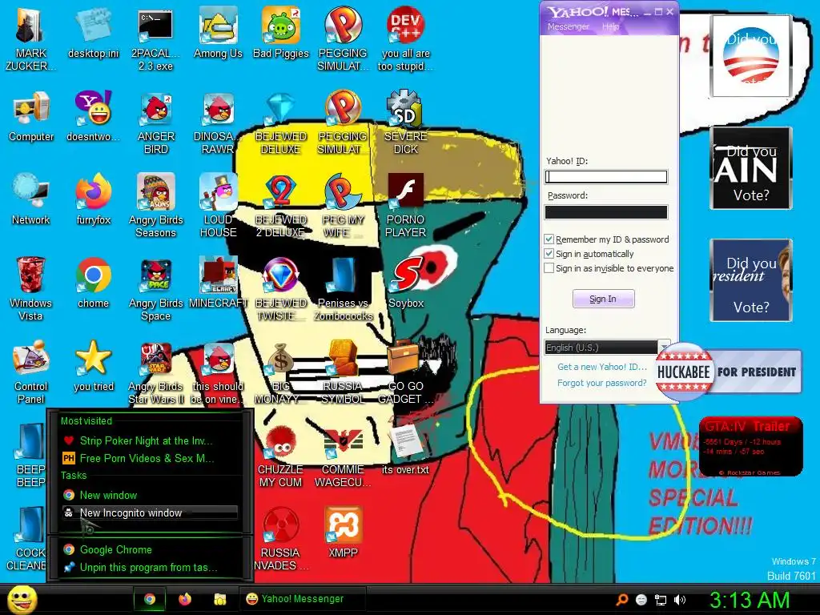Image resolution: width=820 pixels, height=615 pixels.
Task: Click the taskbar clock showing 3:13 AM
Action: (750, 600)
